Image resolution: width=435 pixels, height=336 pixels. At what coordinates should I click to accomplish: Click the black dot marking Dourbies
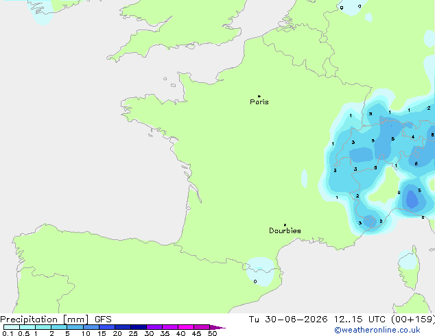(x=285, y=225)
